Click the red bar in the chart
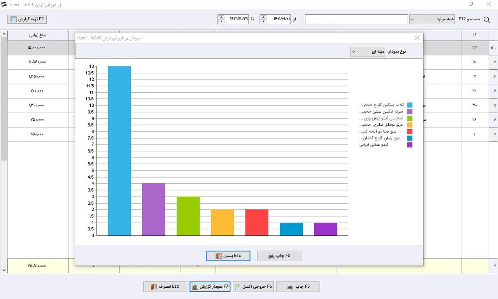Screen dimensions: 498x299 [x=257, y=222]
